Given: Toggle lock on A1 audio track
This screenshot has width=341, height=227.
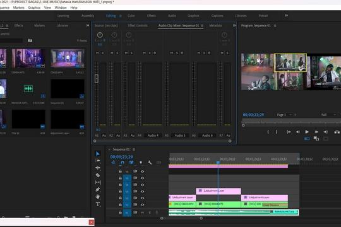Looking at the screenshot, I should pyautogui.click(x=120, y=212).
